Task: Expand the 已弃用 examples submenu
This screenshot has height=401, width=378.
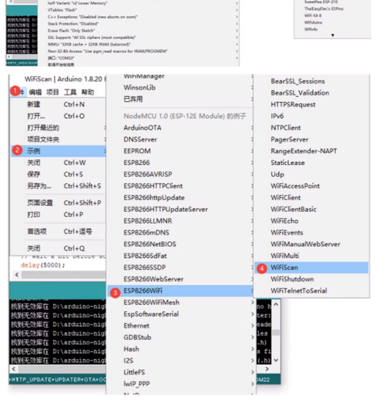Action: tap(180, 99)
